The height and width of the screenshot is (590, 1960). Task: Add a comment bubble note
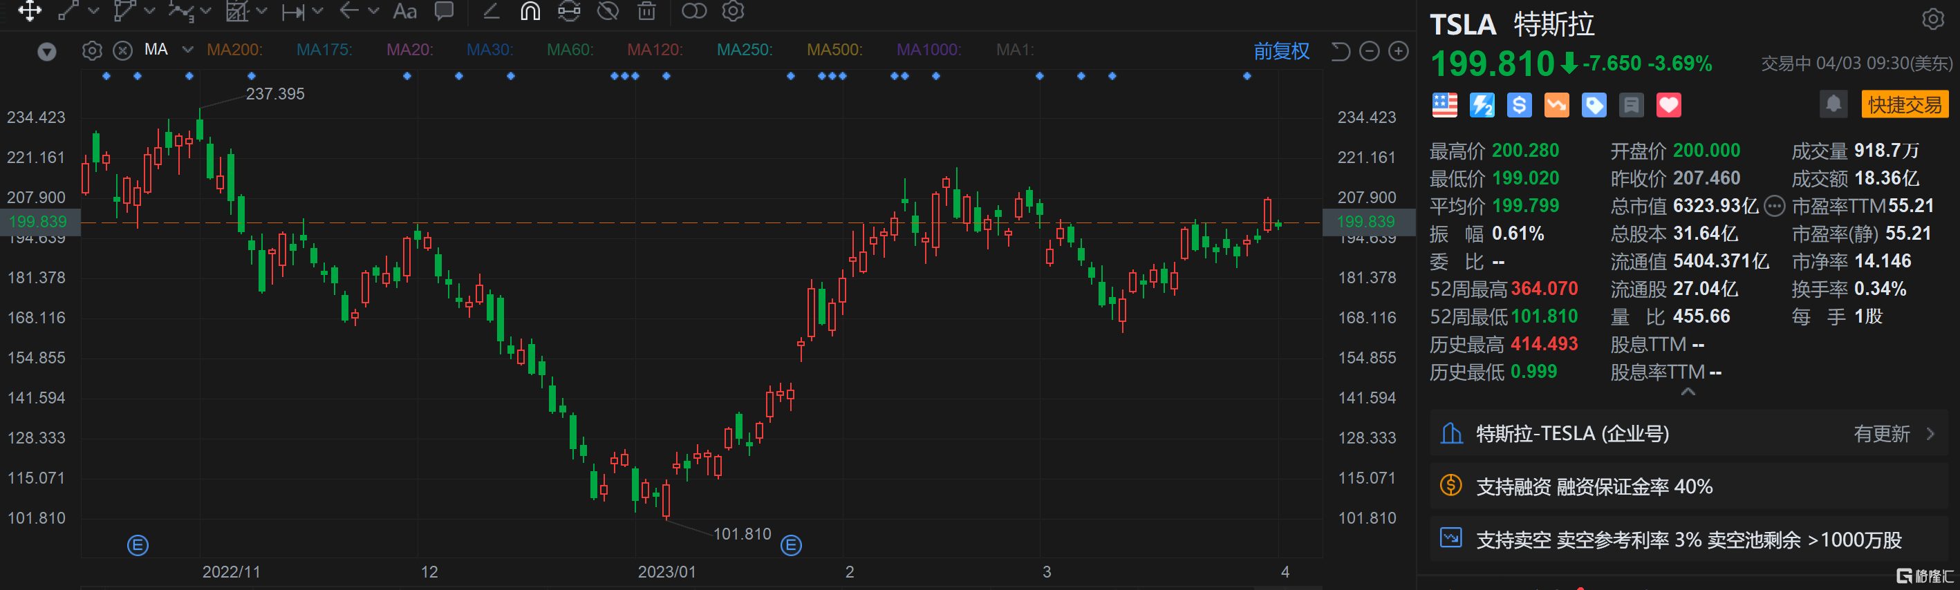coord(444,10)
